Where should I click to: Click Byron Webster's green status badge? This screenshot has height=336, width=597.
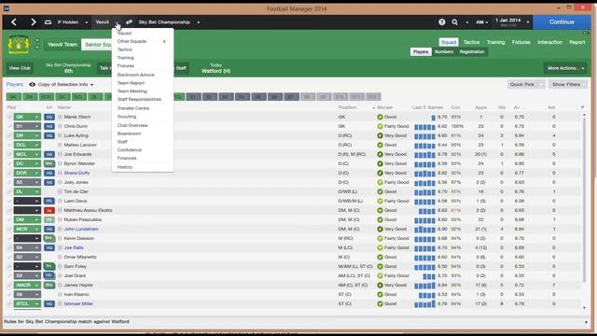click(49, 163)
